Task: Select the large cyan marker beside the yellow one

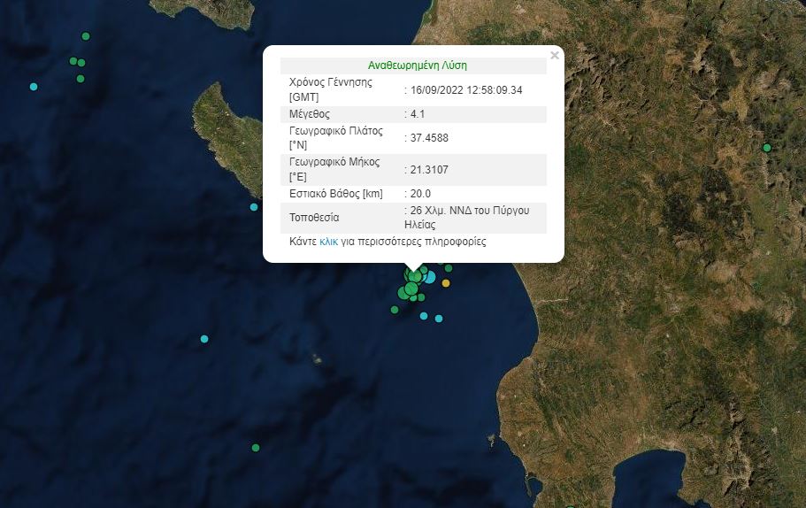Action: pyautogui.click(x=429, y=278)
